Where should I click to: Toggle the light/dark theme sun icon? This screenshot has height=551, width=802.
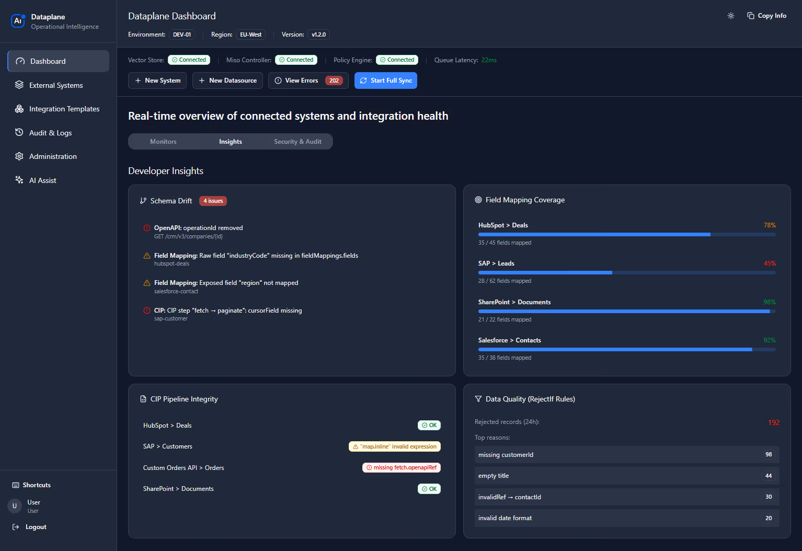coord(731,16)
